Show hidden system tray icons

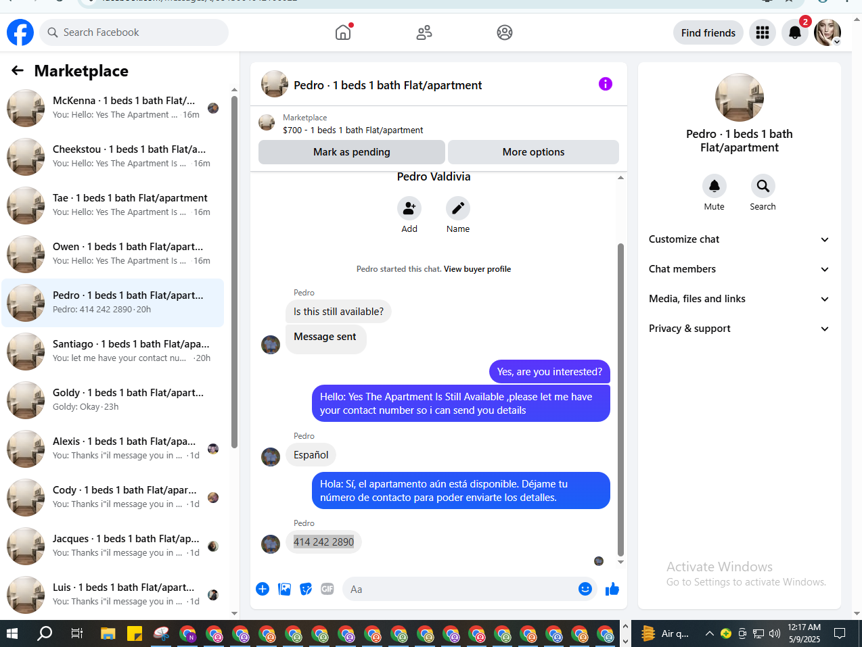point(709,633)
